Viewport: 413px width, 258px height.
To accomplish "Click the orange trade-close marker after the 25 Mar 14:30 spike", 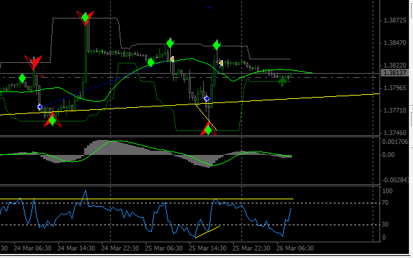I will (221, 63).
